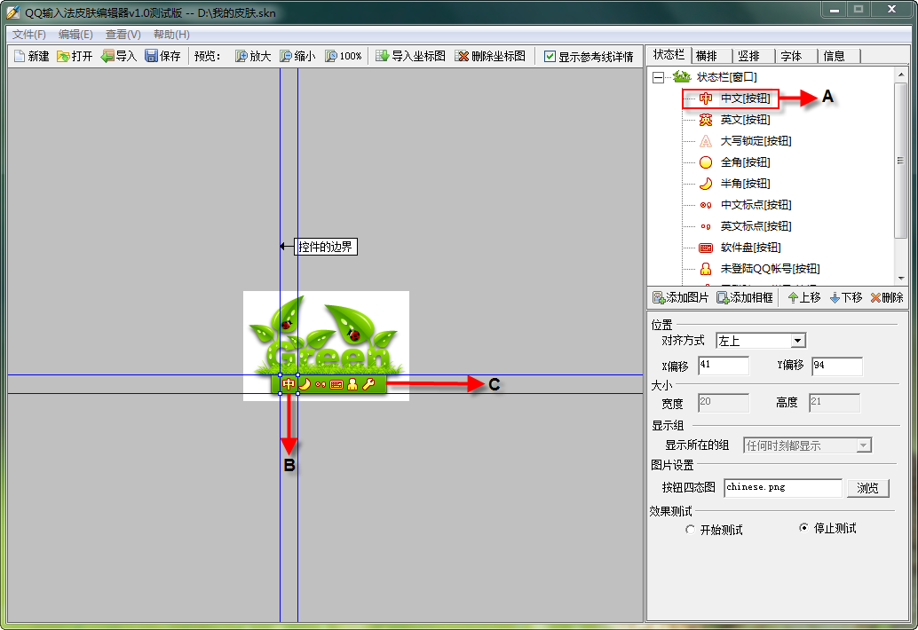This screenshot has height=630, width=918.
Task: Select 中文[按钮] in the tree
Action: [x=745, y=98]
